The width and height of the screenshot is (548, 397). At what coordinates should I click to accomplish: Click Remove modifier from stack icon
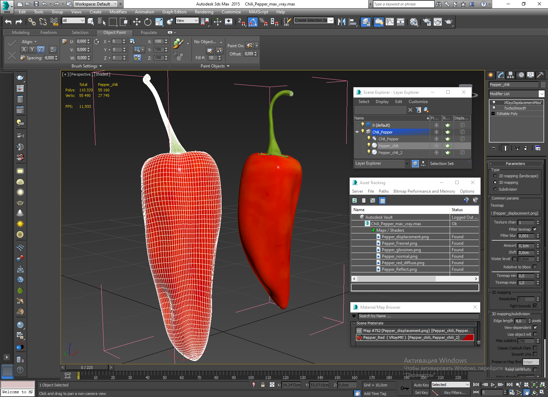tap(526, 148)
